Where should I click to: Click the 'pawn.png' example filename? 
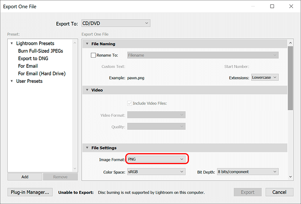[x=136, y=78]
